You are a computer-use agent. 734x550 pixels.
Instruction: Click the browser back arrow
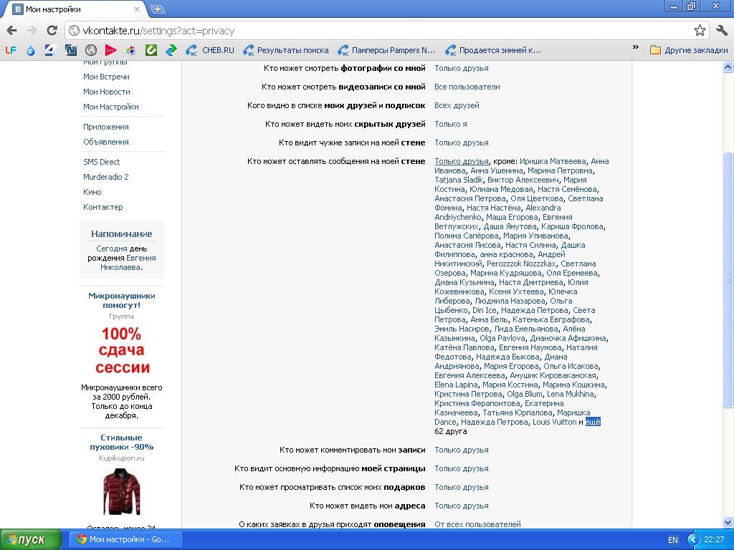11,31
